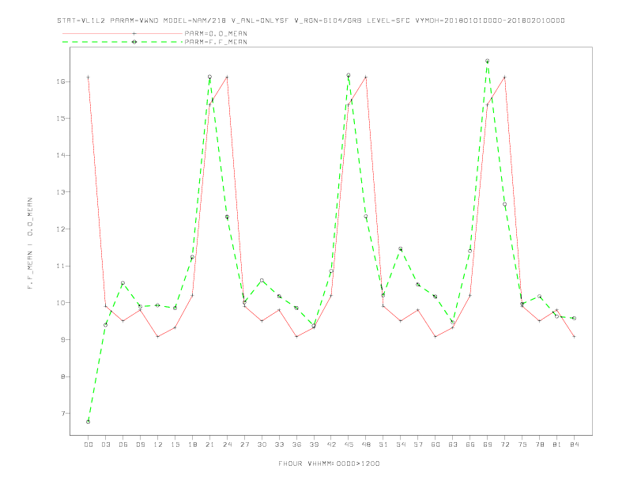Click x-axis tick label 09
Image resolution: width=626 pixels, height=484 pixels.
click(x=140, y=444)
